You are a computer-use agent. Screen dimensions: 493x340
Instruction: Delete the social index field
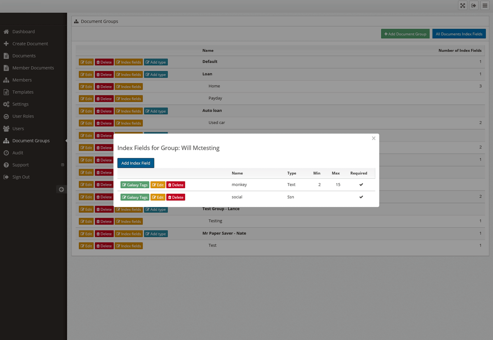[176, 197]
